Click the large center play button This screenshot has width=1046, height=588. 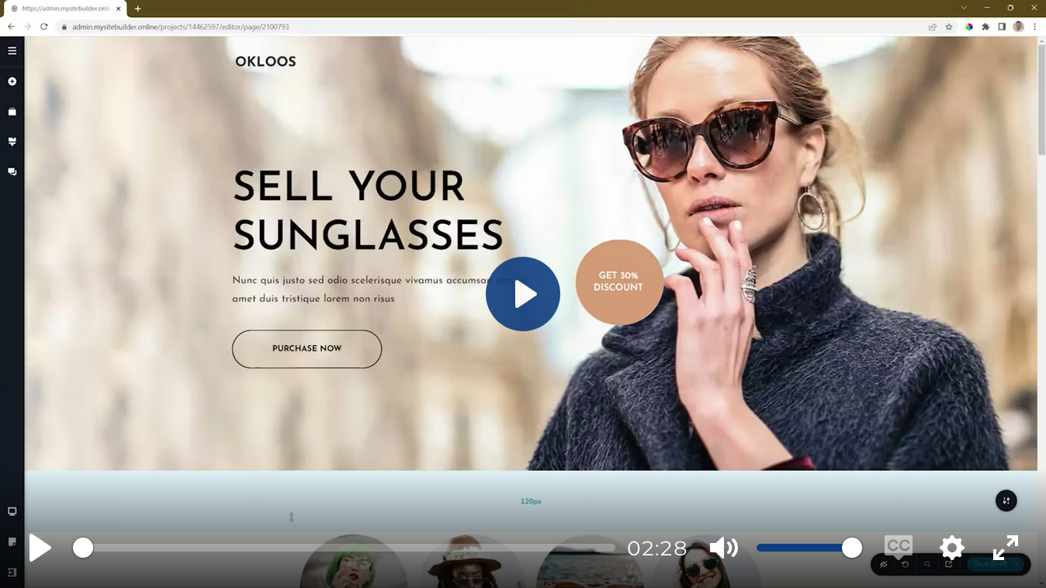[523, 294]
